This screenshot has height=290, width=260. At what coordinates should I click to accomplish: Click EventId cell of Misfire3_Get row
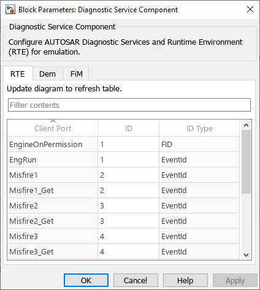(199, 252)
